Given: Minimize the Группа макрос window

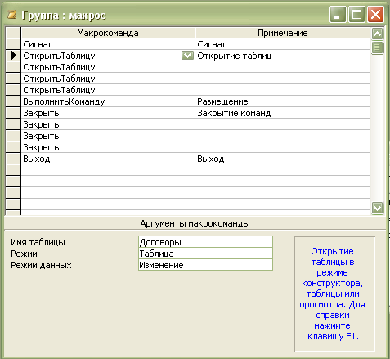Looking at the screenshot, I should click(x=338, y=14).
